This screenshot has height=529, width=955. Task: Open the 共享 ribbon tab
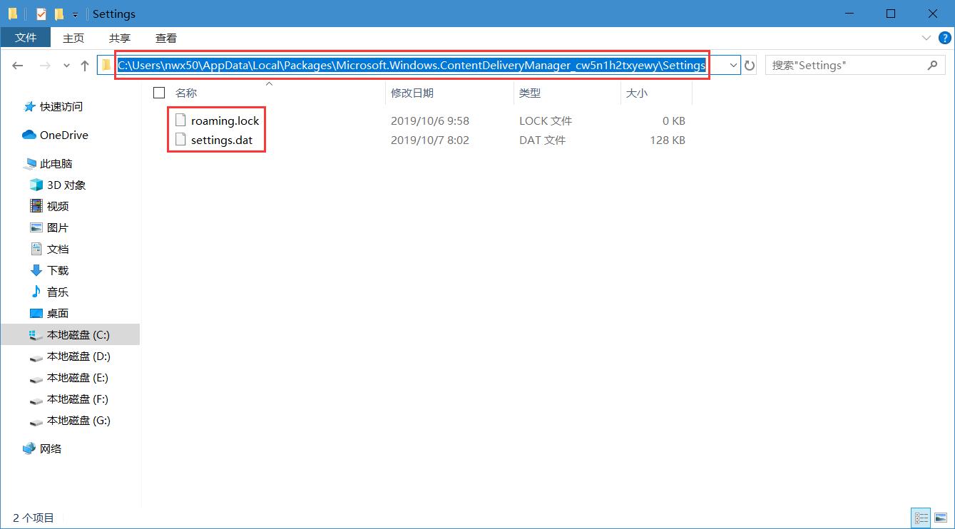[120, 38]
